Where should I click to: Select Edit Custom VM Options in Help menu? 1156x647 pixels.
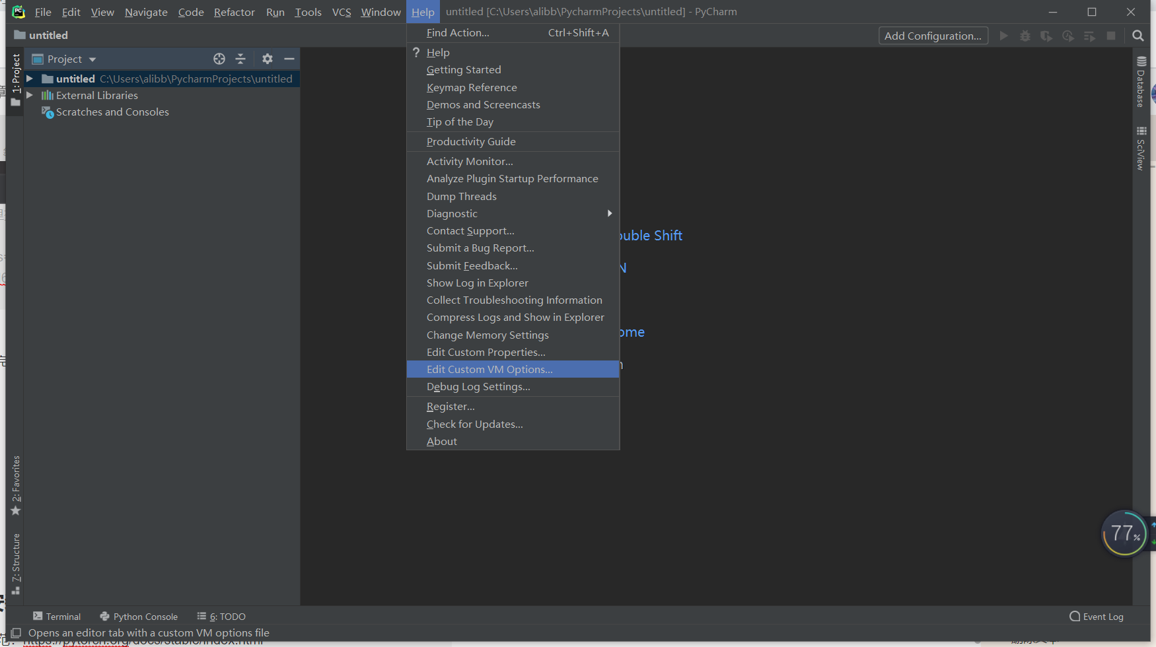click(489, 369)
